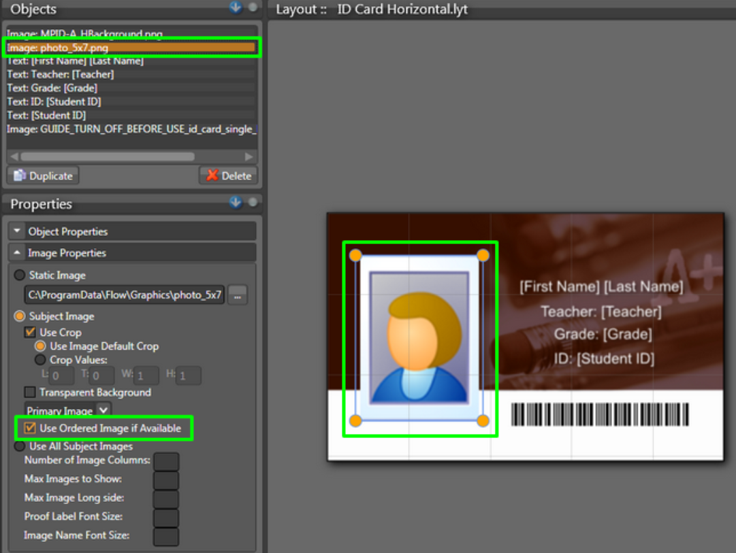Image resolution: width=736 pixels, height=553 pixels.
Task: Open the file browser with the "..." button
Action: click(x=237, y=295)
